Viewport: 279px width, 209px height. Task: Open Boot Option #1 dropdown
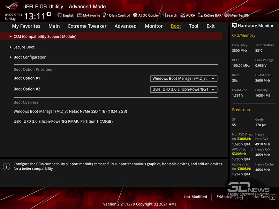184,79
